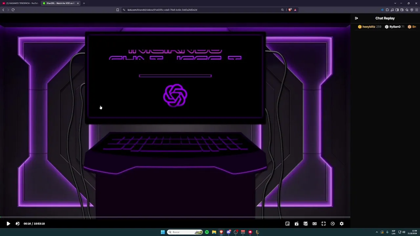Image resolution: width=420 pixels, height=236 pixels.
Task: Switch to the HAGAMOS TENDENCIA YouTube tab
Action: (20, 3)
